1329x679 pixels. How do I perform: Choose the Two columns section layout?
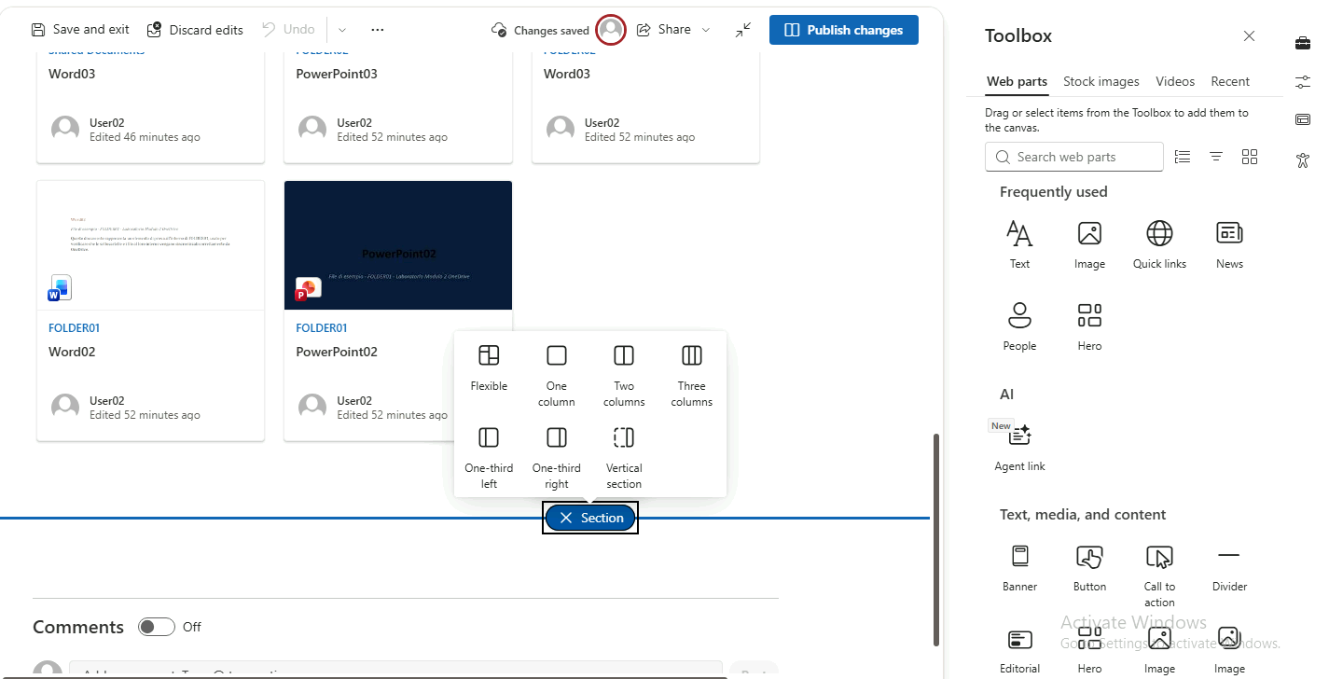click(624, 375)
